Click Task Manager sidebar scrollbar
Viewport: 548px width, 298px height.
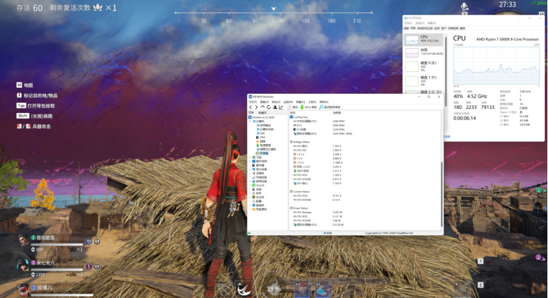(446, 72)
